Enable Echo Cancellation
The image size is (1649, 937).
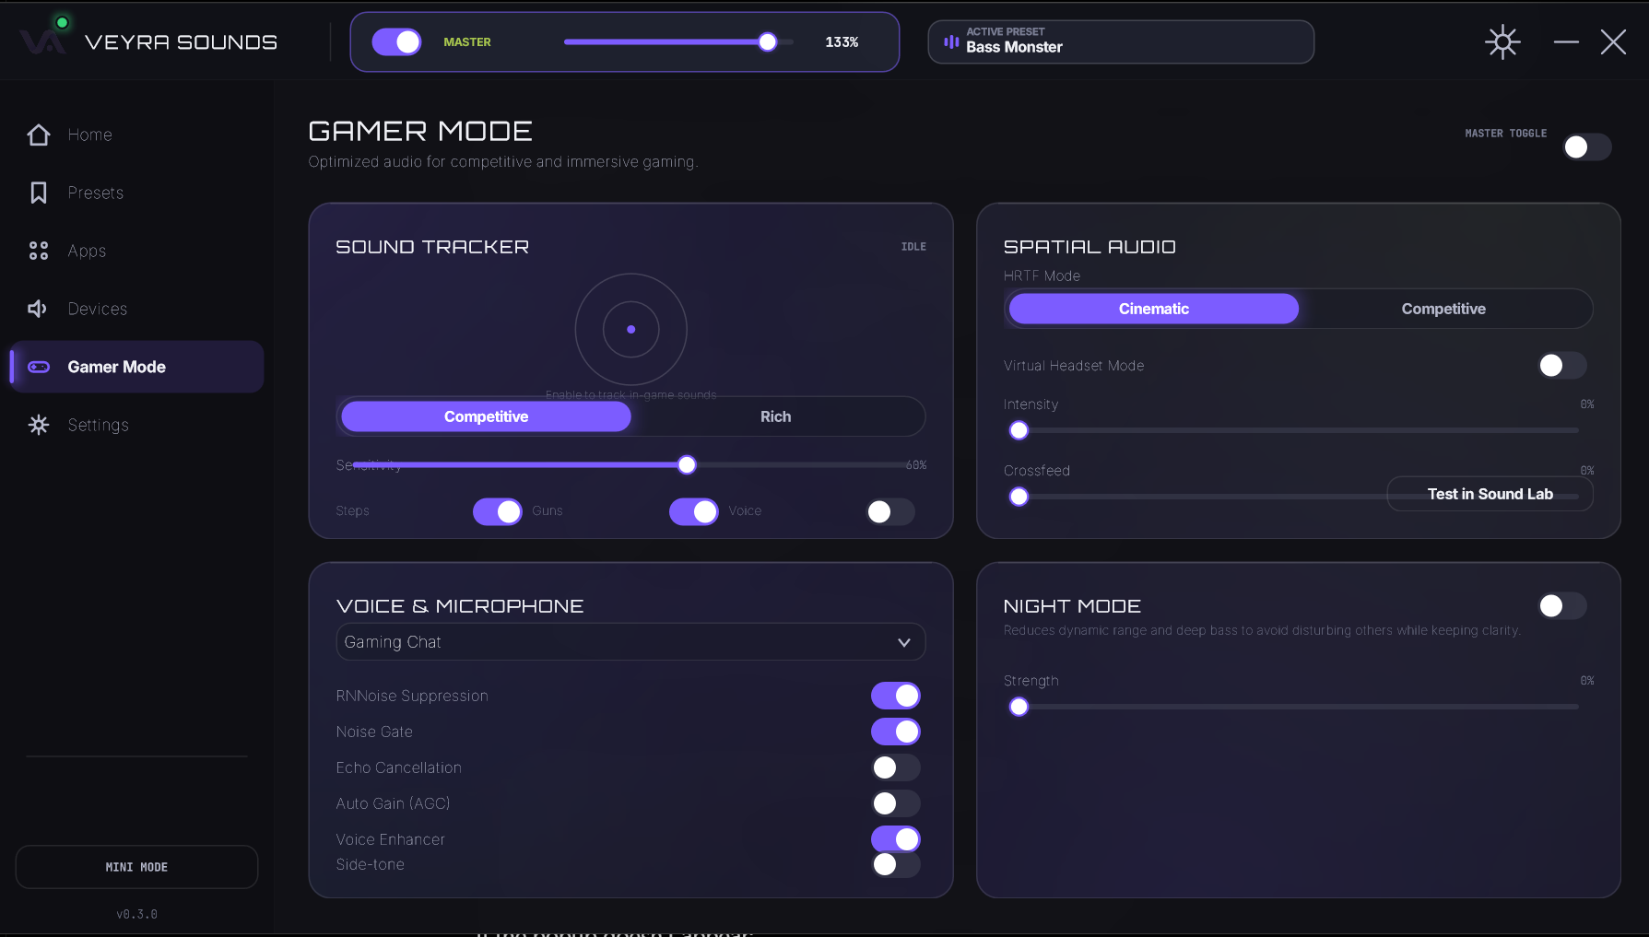[896, 767]
